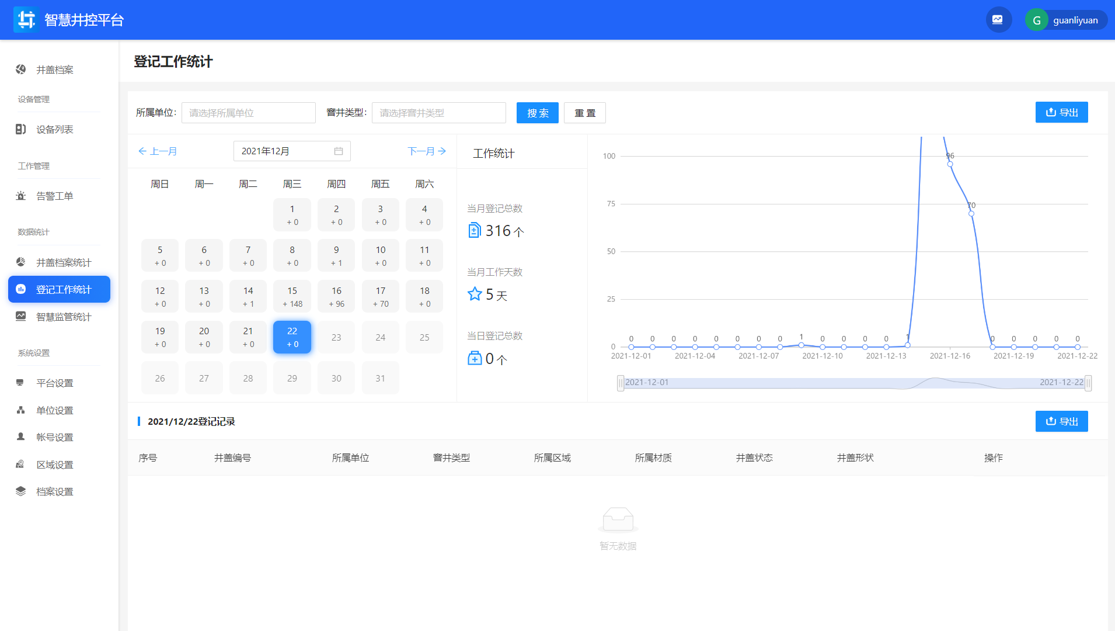Click the dashboard screen icon in header
The image size is (1115, 631).
pyautogui.click(x=998, y=20)
